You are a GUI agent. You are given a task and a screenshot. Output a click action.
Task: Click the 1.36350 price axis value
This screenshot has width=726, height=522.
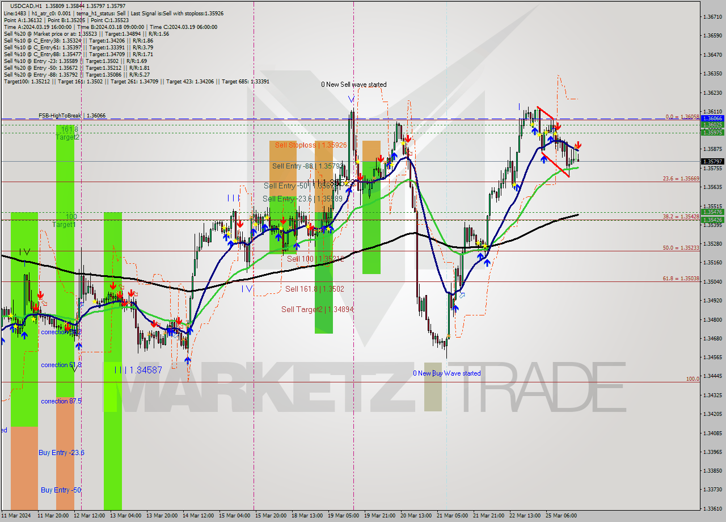[x=712, y=74]
